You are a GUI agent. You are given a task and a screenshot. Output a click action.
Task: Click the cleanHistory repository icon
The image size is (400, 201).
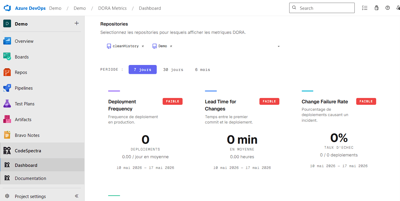109,46
